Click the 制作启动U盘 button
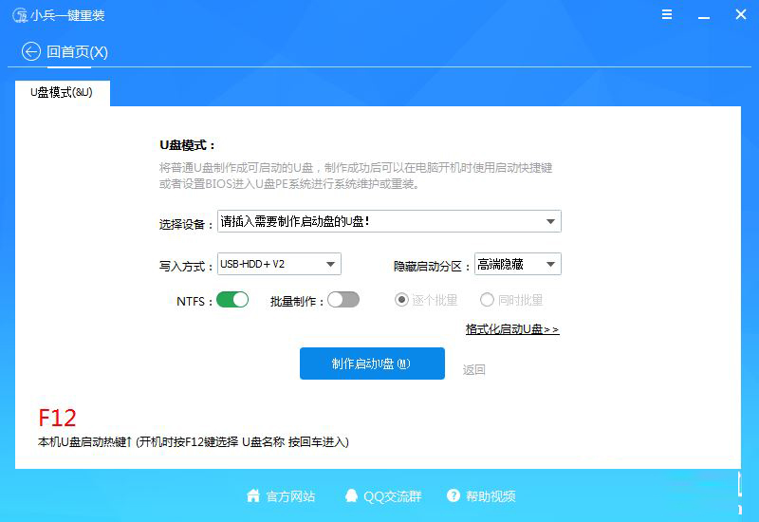 [x=372, y=364]
